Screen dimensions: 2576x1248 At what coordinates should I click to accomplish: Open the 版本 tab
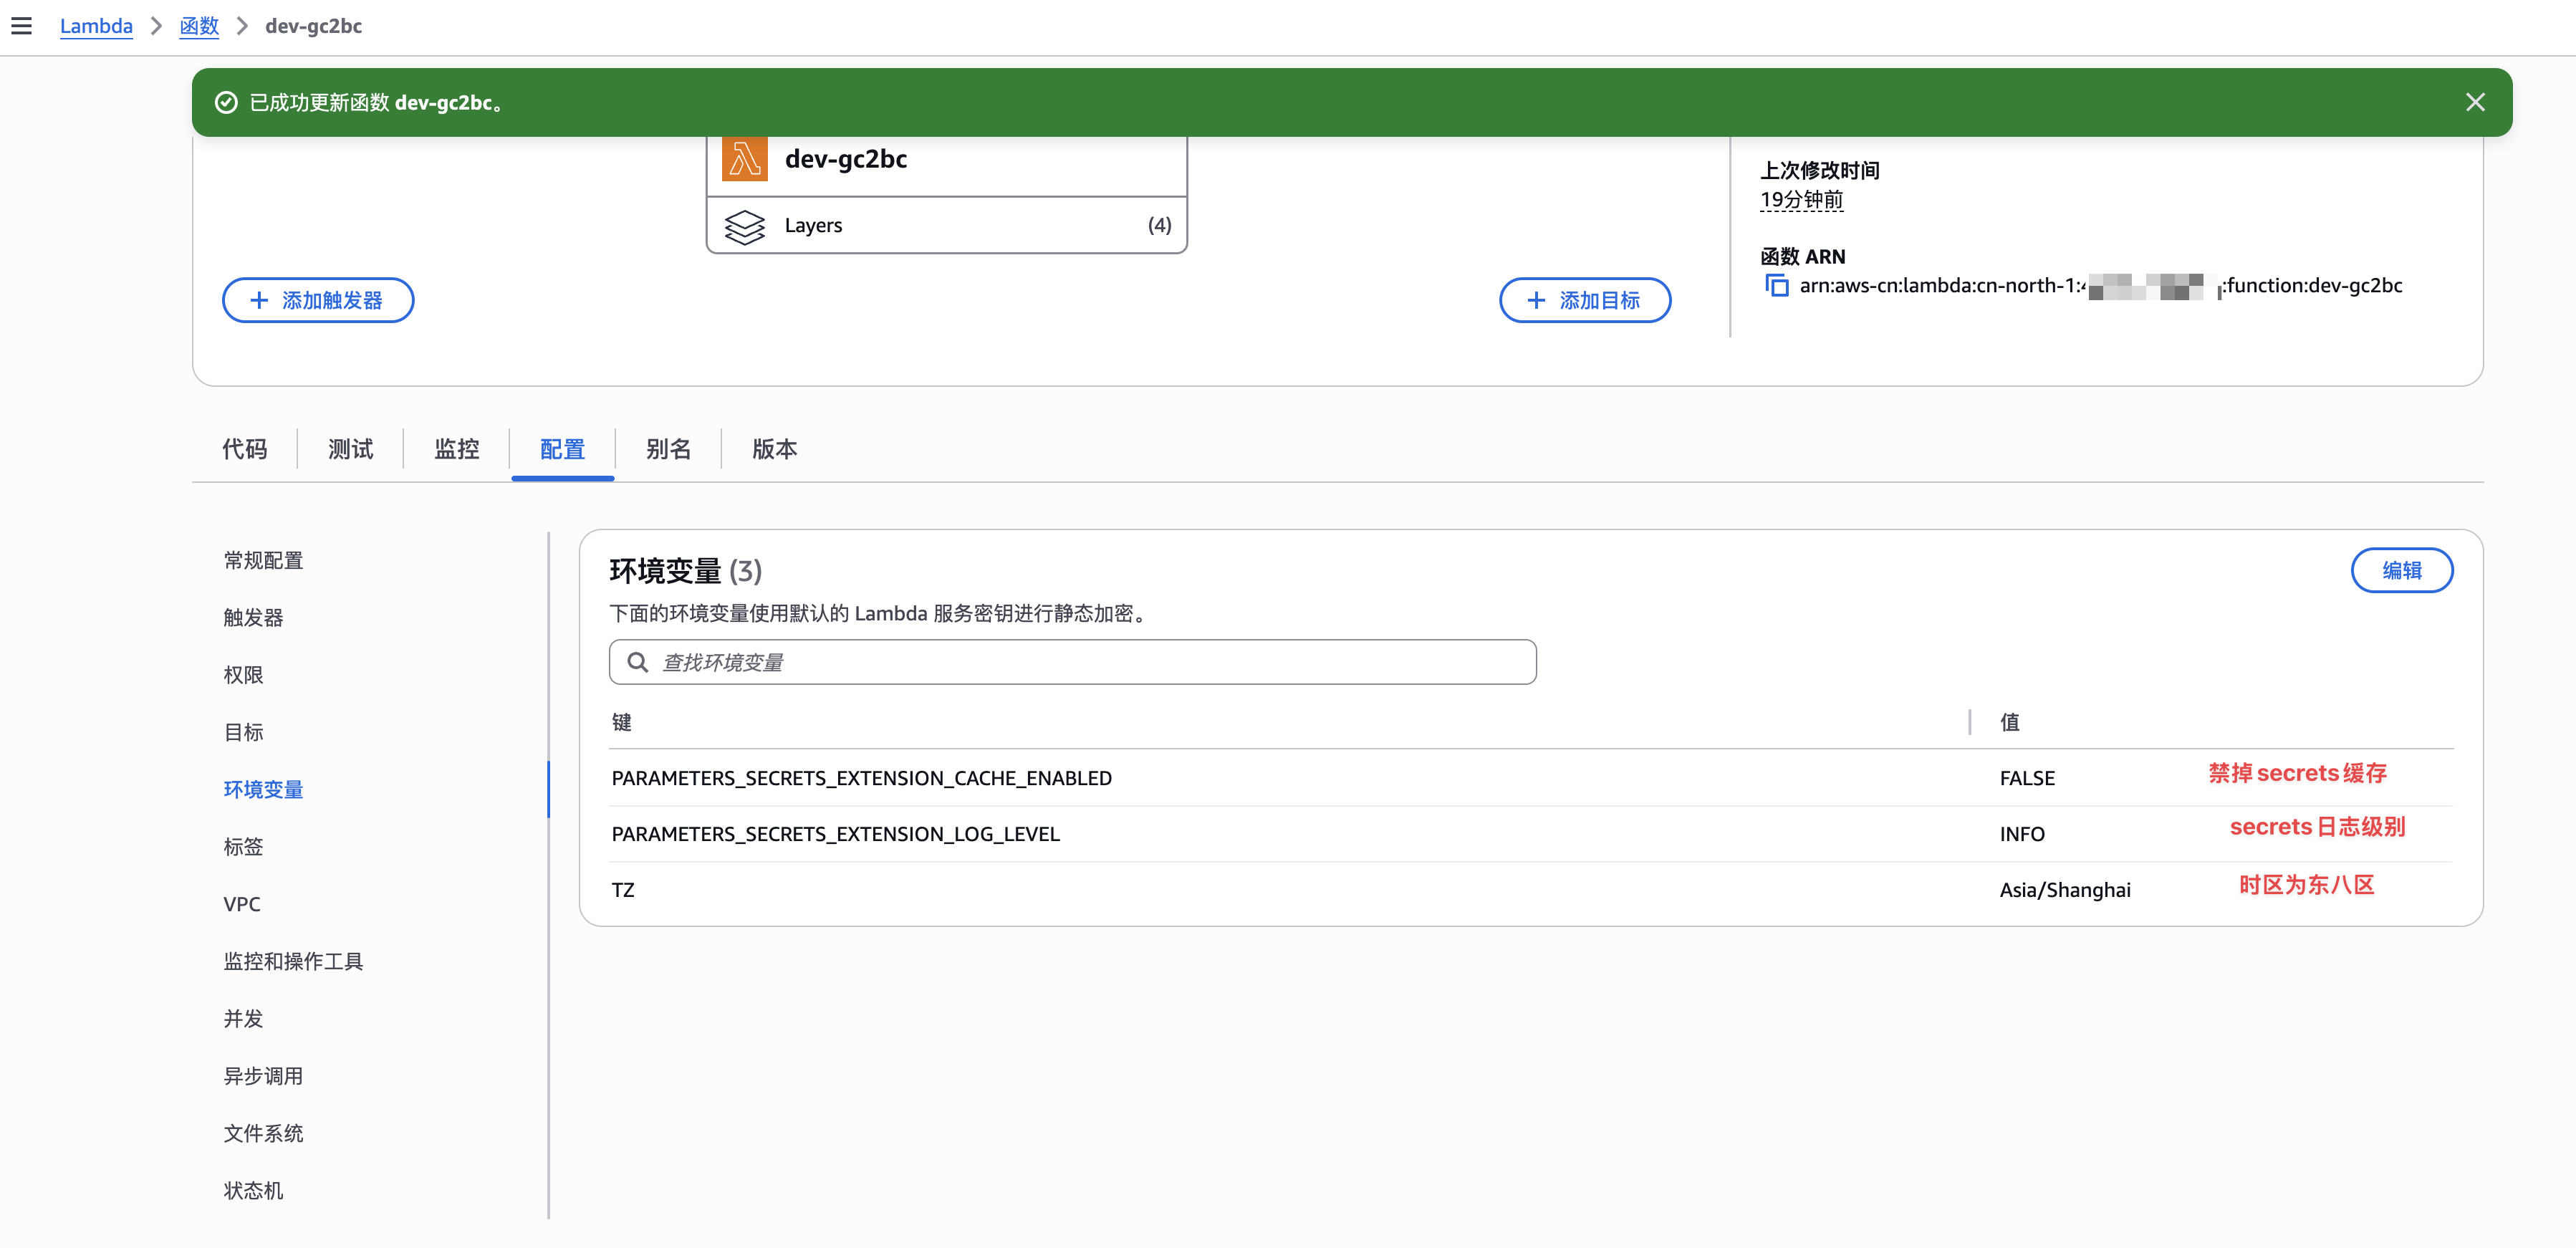[x=774, y=449]
